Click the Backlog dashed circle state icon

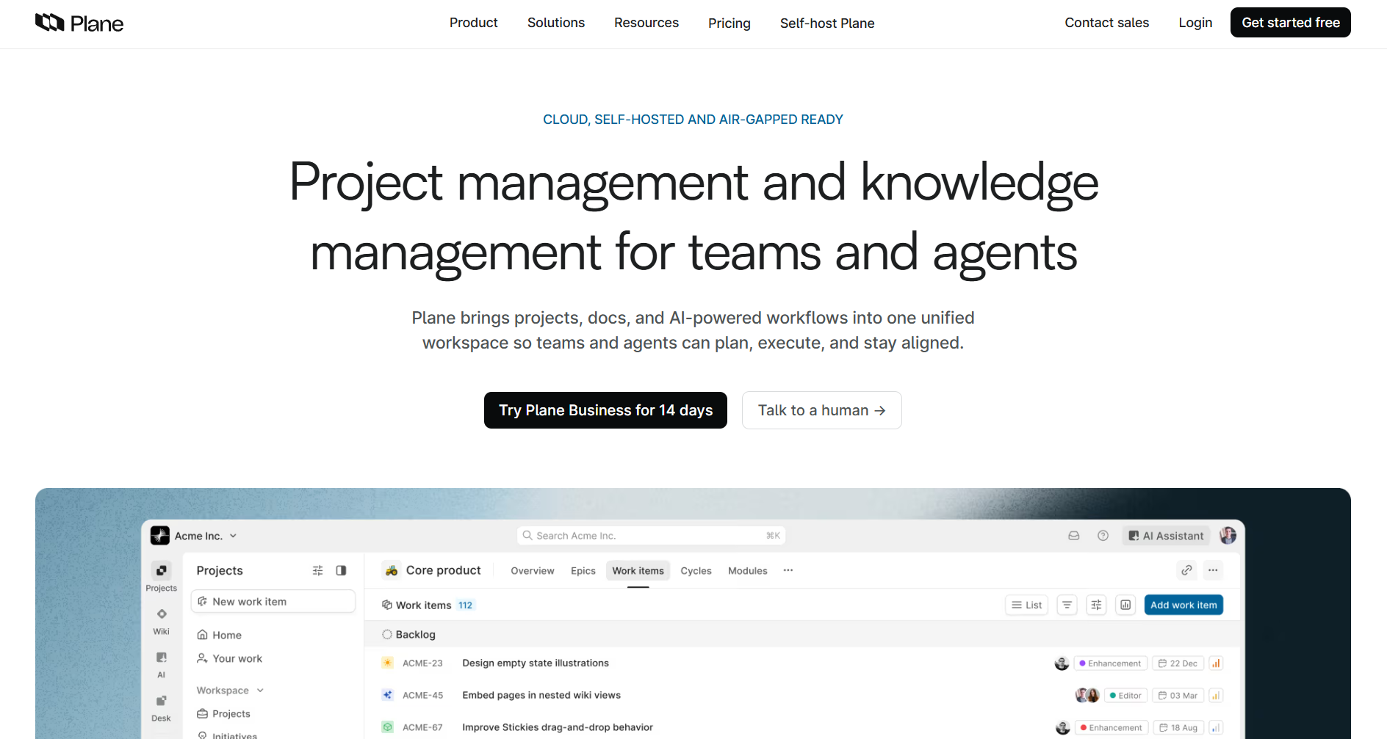click(387, 634)
